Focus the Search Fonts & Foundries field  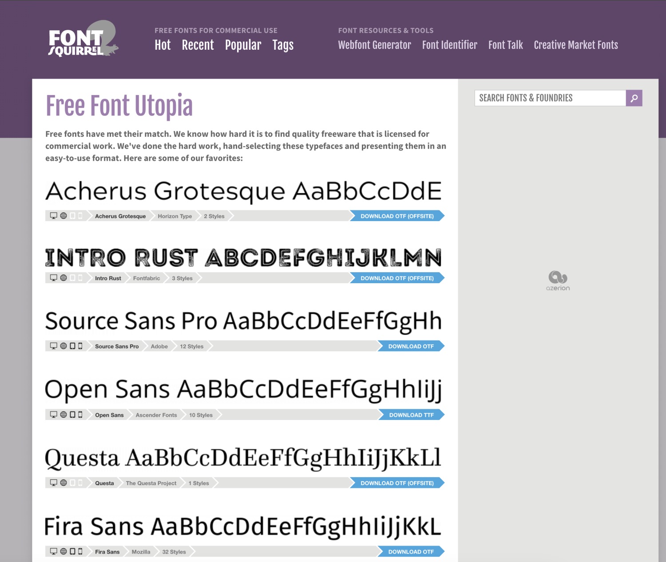pyautogui.click(x=550, y=98)
